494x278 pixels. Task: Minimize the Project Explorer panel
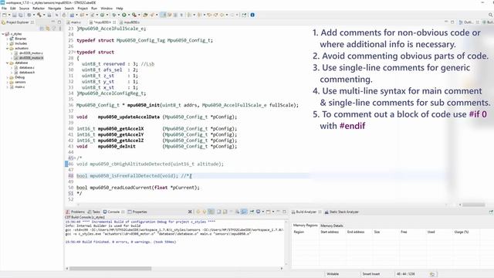(53, 22)
